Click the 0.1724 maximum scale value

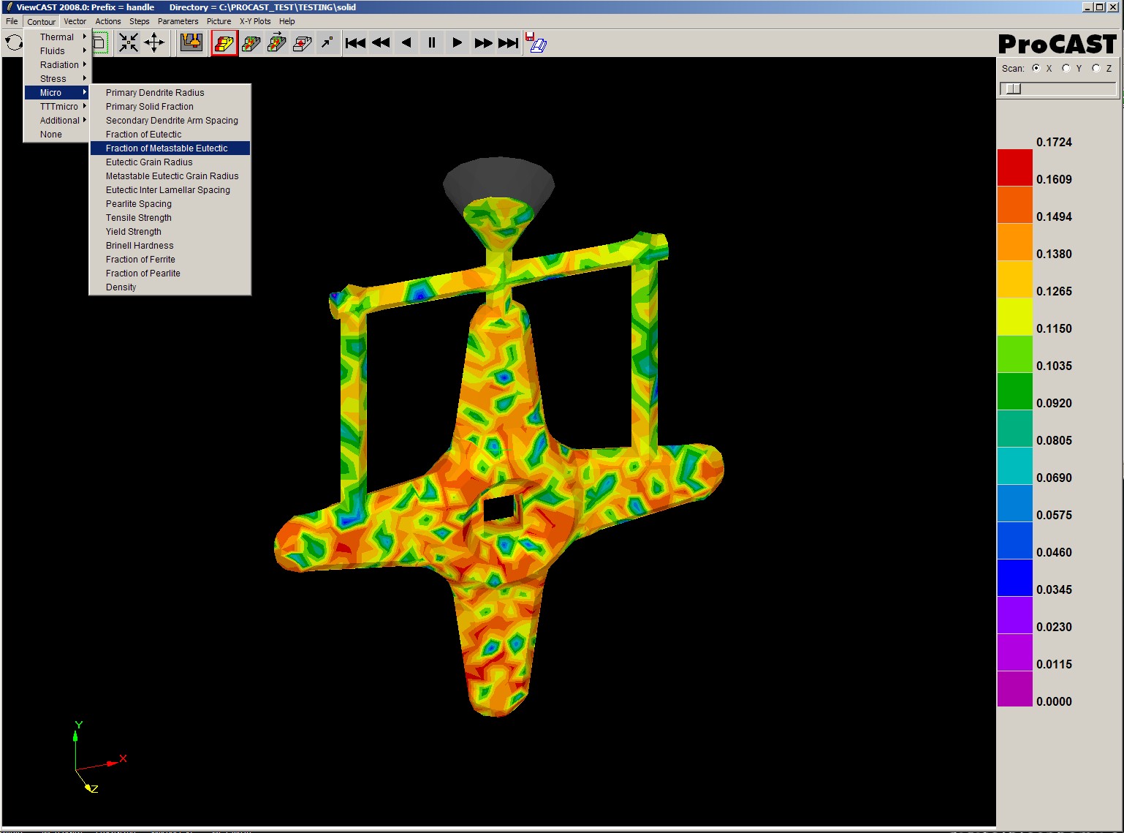[1054, 142]
